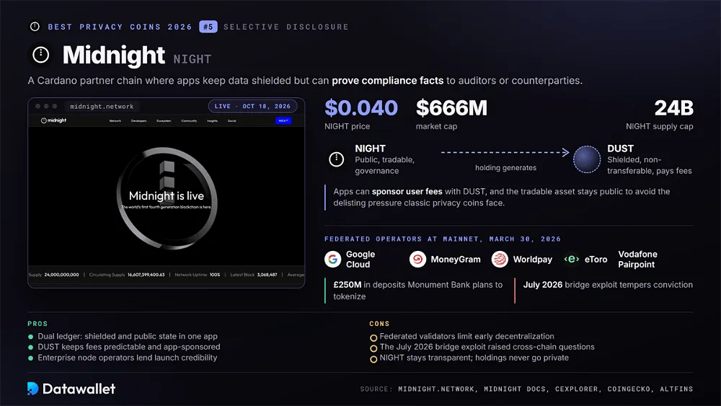Click the PROS heading

point(37,324)
